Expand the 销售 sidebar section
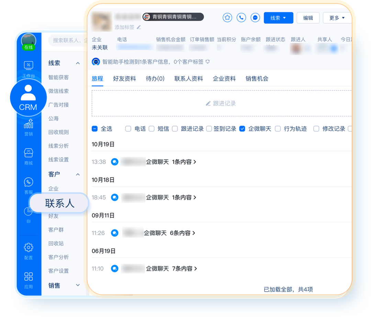371x317 pixels. [x=78, y=285]
